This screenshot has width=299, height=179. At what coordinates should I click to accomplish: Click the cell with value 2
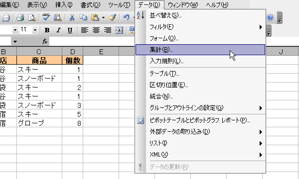72,88
